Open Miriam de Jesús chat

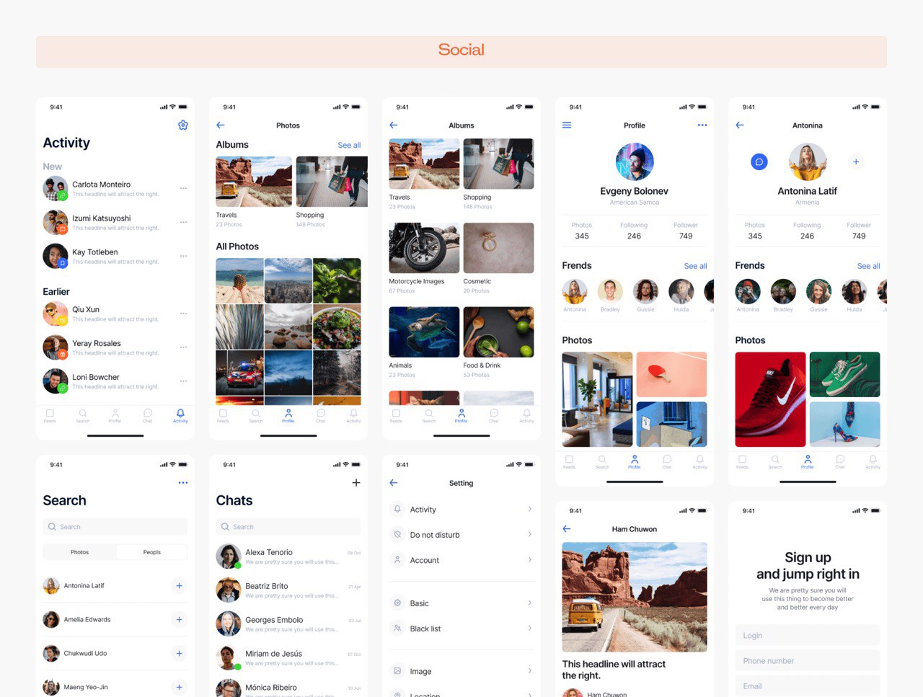[x=288, y=658]
